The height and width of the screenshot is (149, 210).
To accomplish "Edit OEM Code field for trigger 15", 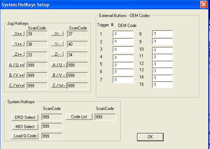I will coord(163,85).
